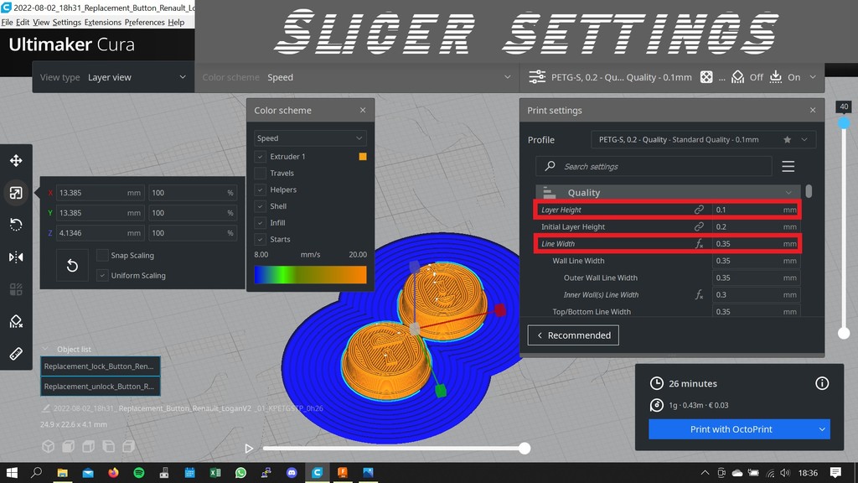Switch to top view cube

click(x=88, y=446)
